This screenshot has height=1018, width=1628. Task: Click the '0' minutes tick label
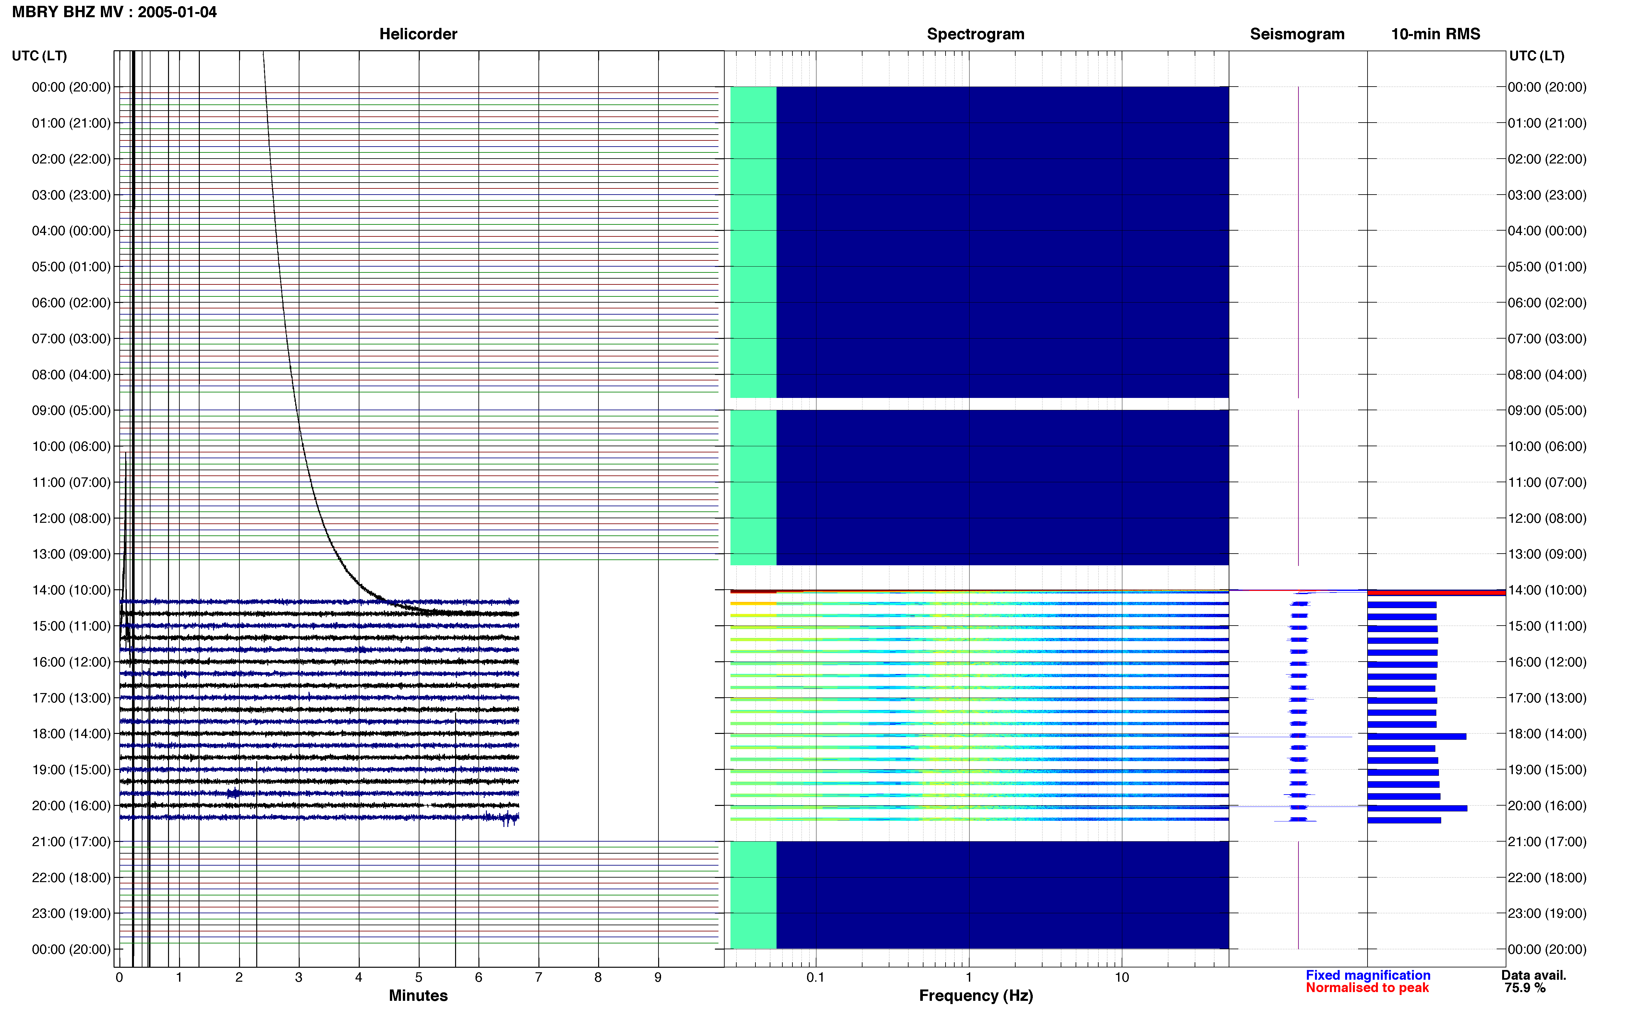(119, 977)
